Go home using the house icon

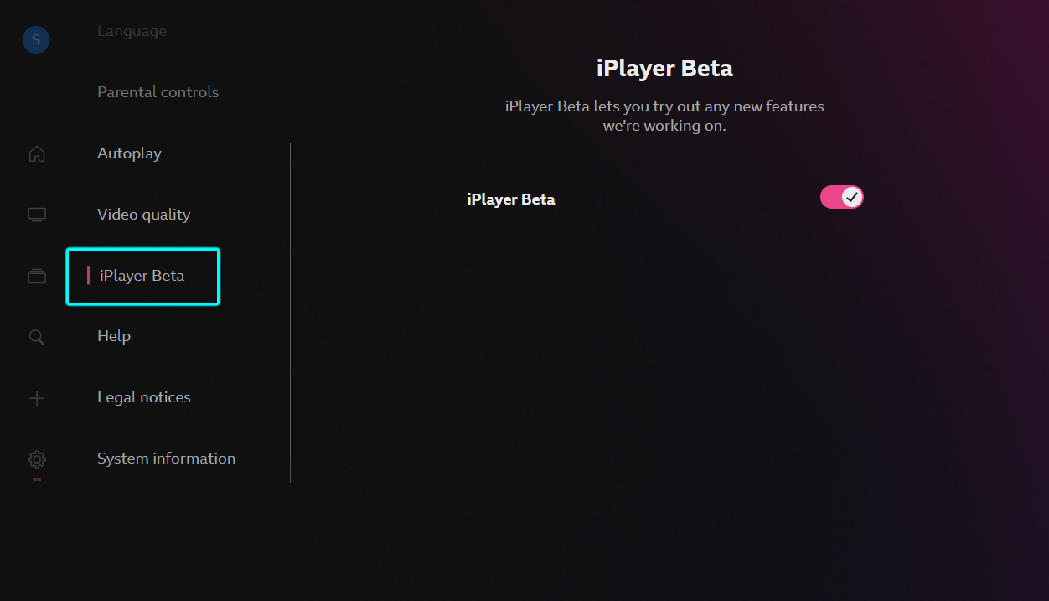tap(37, 153)
